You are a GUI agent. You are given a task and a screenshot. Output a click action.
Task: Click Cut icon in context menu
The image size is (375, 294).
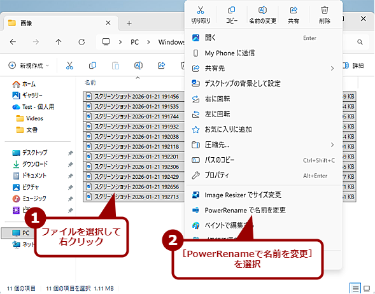pyautogui.click(x=201, y=11)
